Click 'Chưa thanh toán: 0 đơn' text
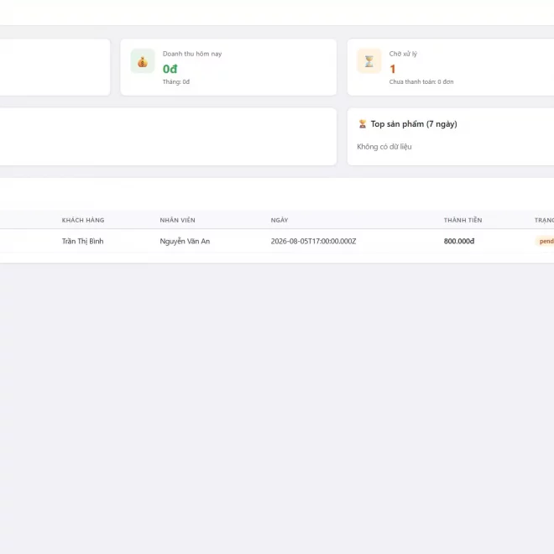The height and width of the screenshot is (554, 554). click(421, 81)
